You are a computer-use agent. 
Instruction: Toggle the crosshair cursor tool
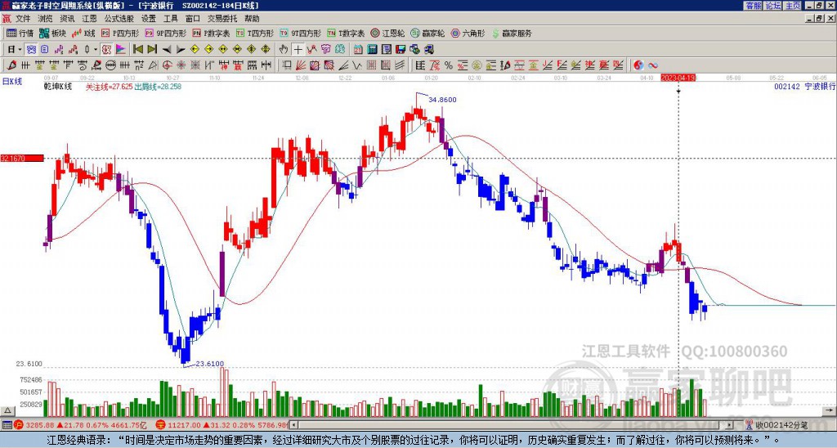(x=298, y=50)
